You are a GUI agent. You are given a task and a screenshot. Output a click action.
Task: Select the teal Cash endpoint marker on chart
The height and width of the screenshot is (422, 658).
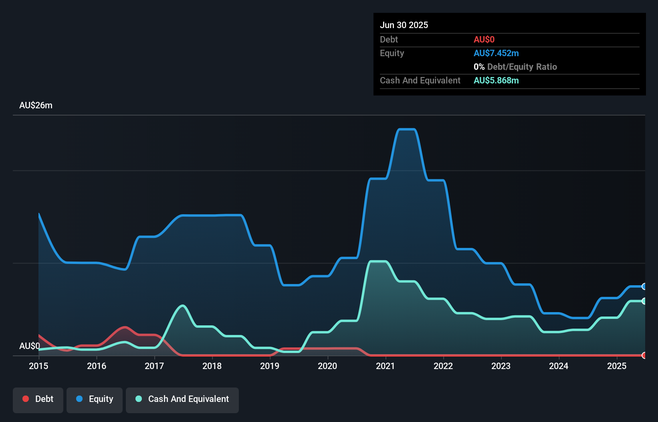[x=644, y=301]
